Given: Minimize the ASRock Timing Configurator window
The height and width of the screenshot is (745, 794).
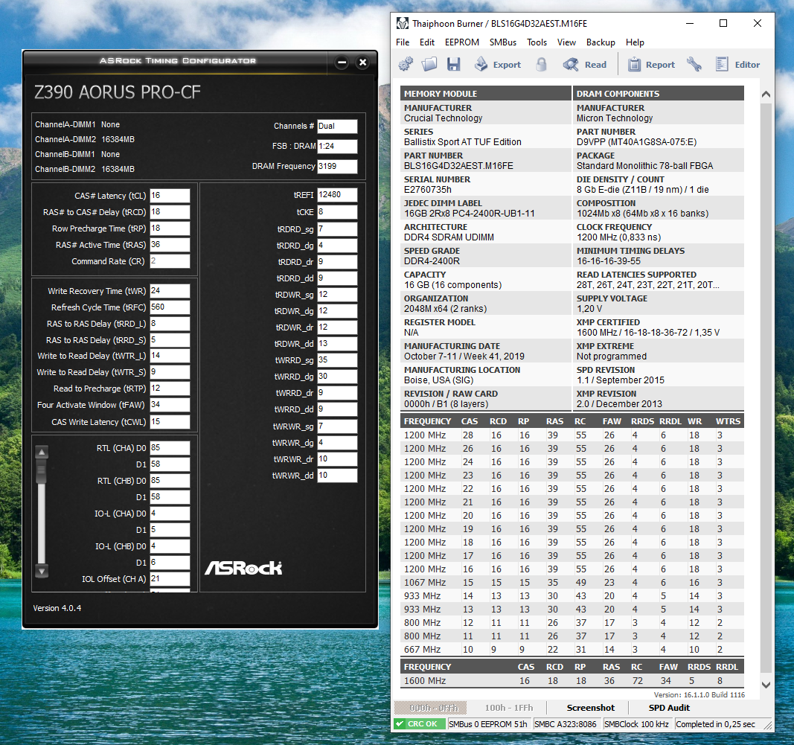Looking at the screenshot, I should (x=342, y=63).
